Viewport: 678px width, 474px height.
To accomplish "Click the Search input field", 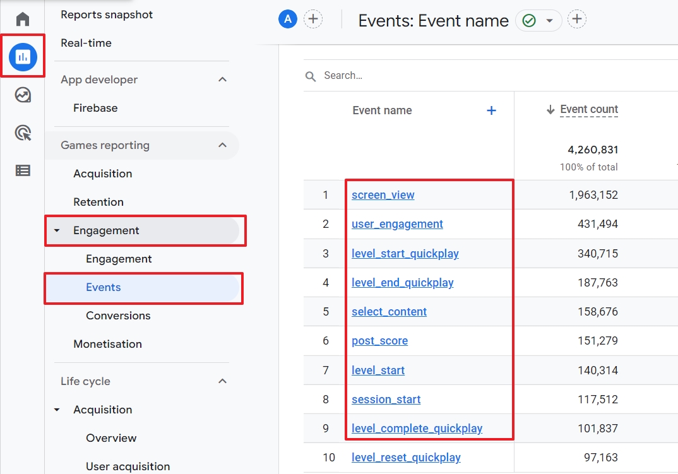I will point(442,76).
